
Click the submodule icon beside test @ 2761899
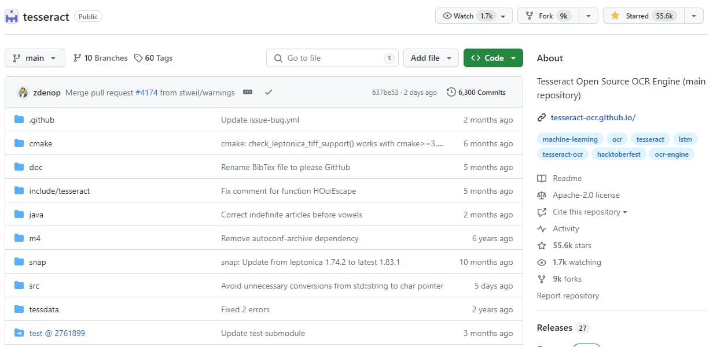(19, 333)
